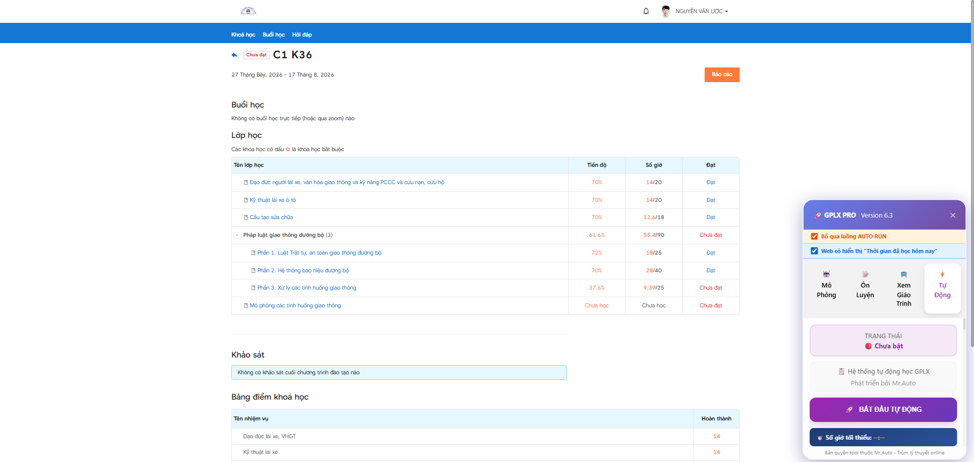Click the site logo at top
974x462 pixels.
248,11
